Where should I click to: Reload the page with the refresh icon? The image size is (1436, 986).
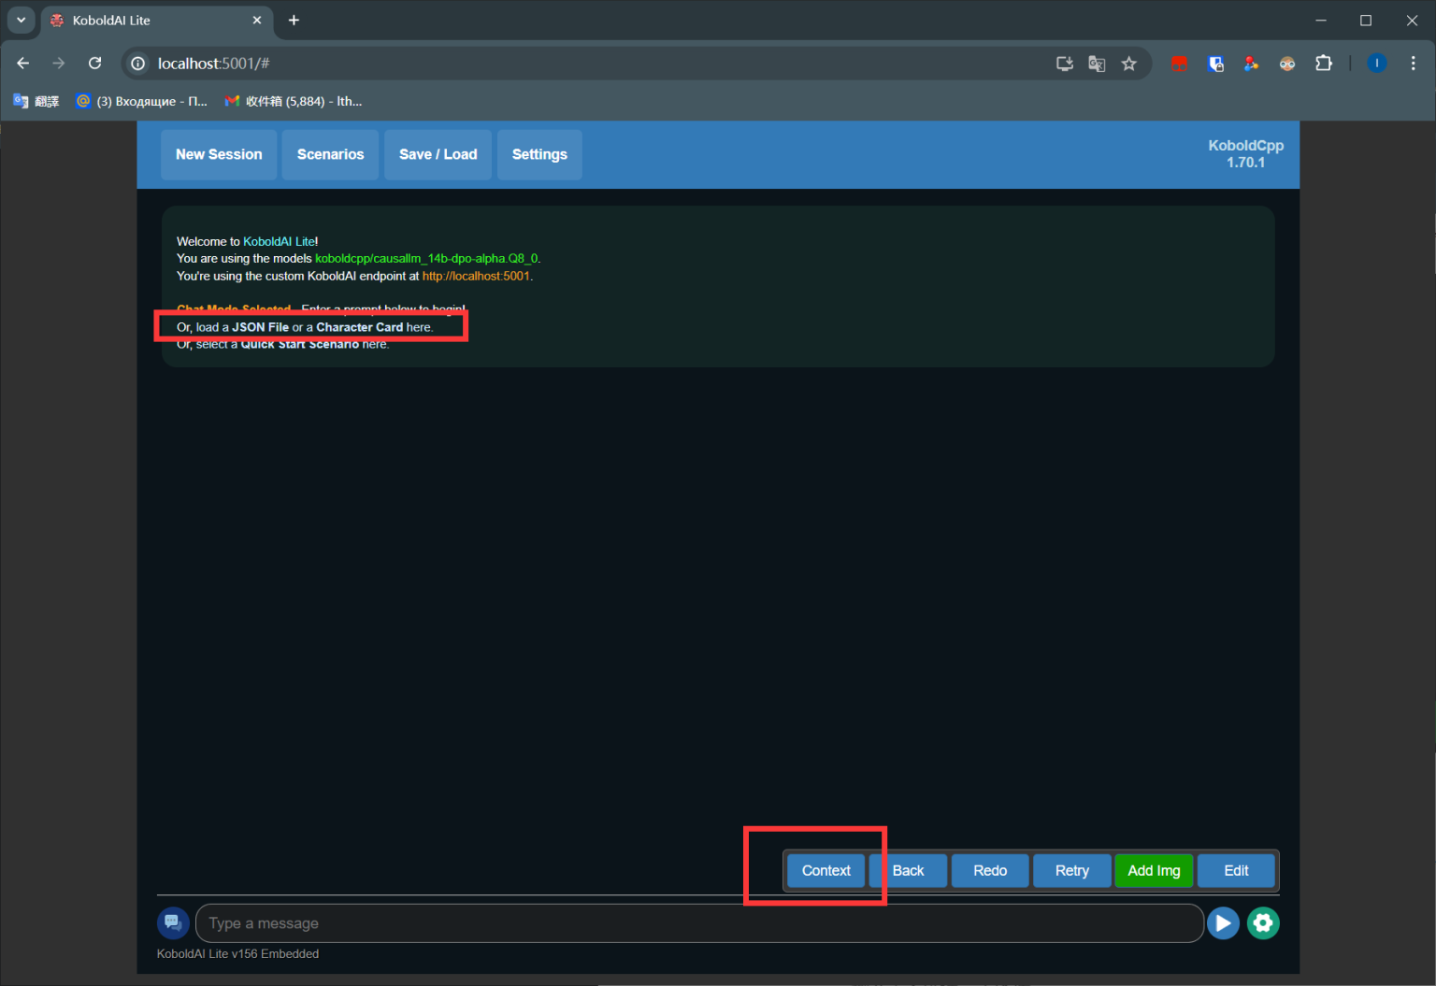tap(94, 64)
